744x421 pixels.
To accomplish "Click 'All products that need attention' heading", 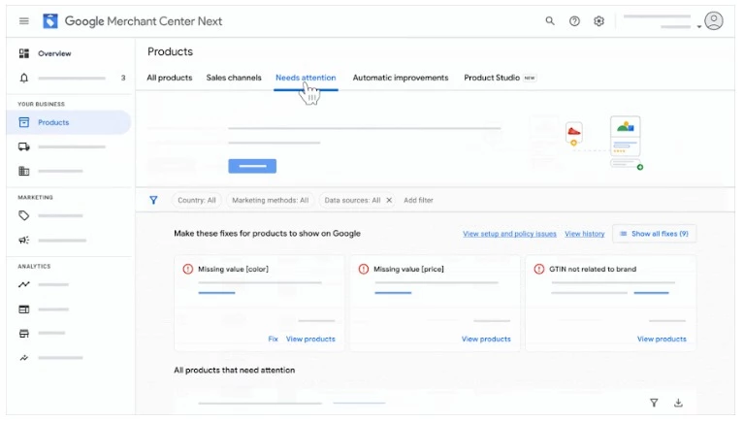I will click(234, 371).
